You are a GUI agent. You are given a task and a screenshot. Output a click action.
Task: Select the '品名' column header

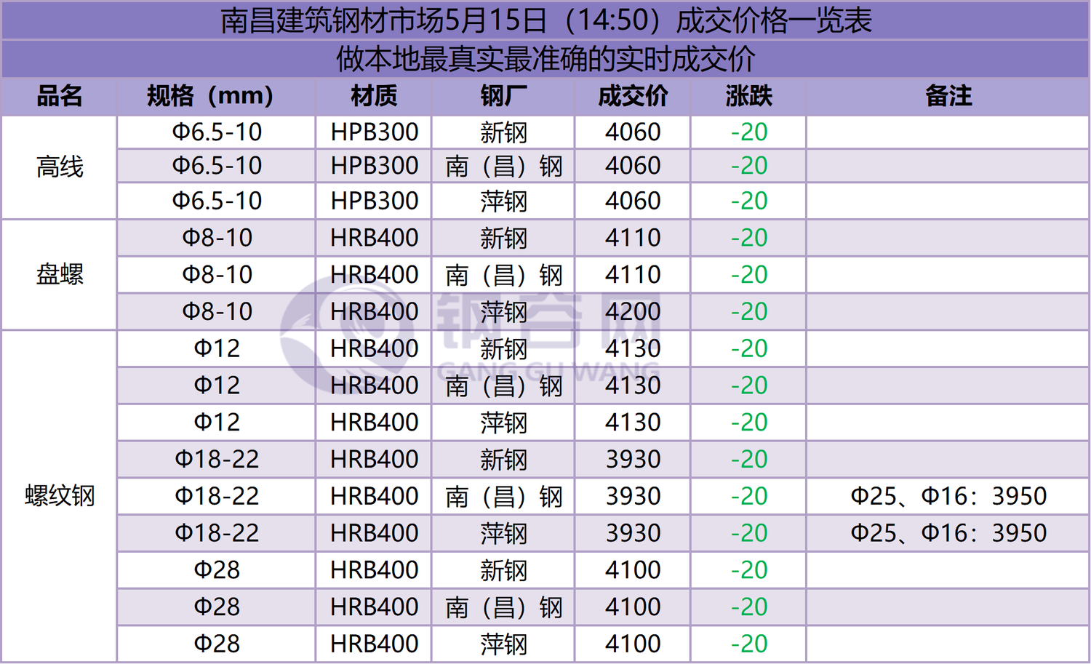(60, 96)
